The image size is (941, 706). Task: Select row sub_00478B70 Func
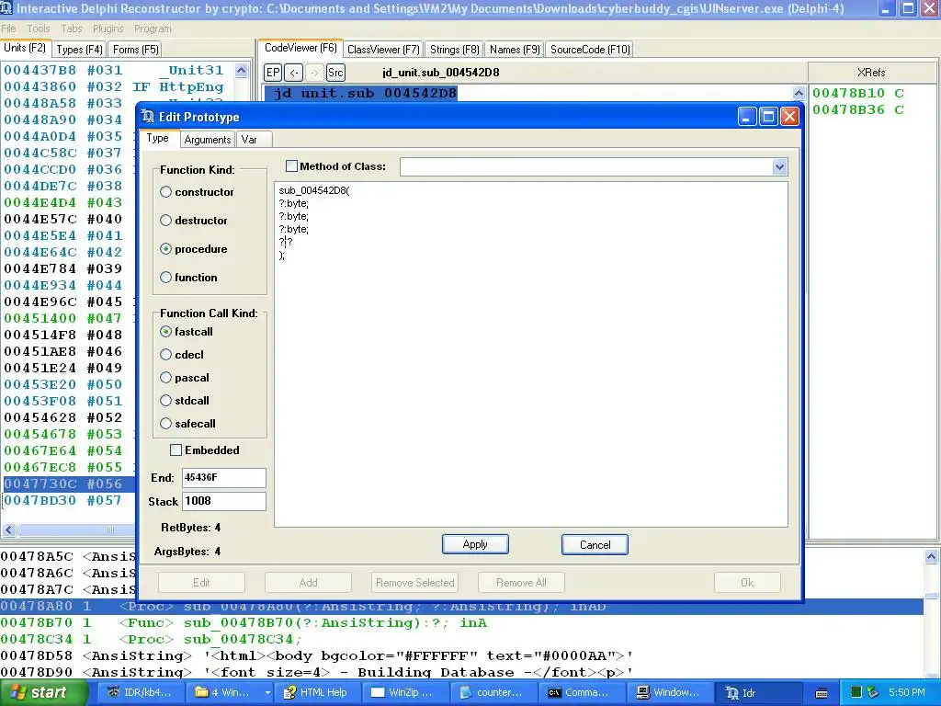tap(461, 623)
